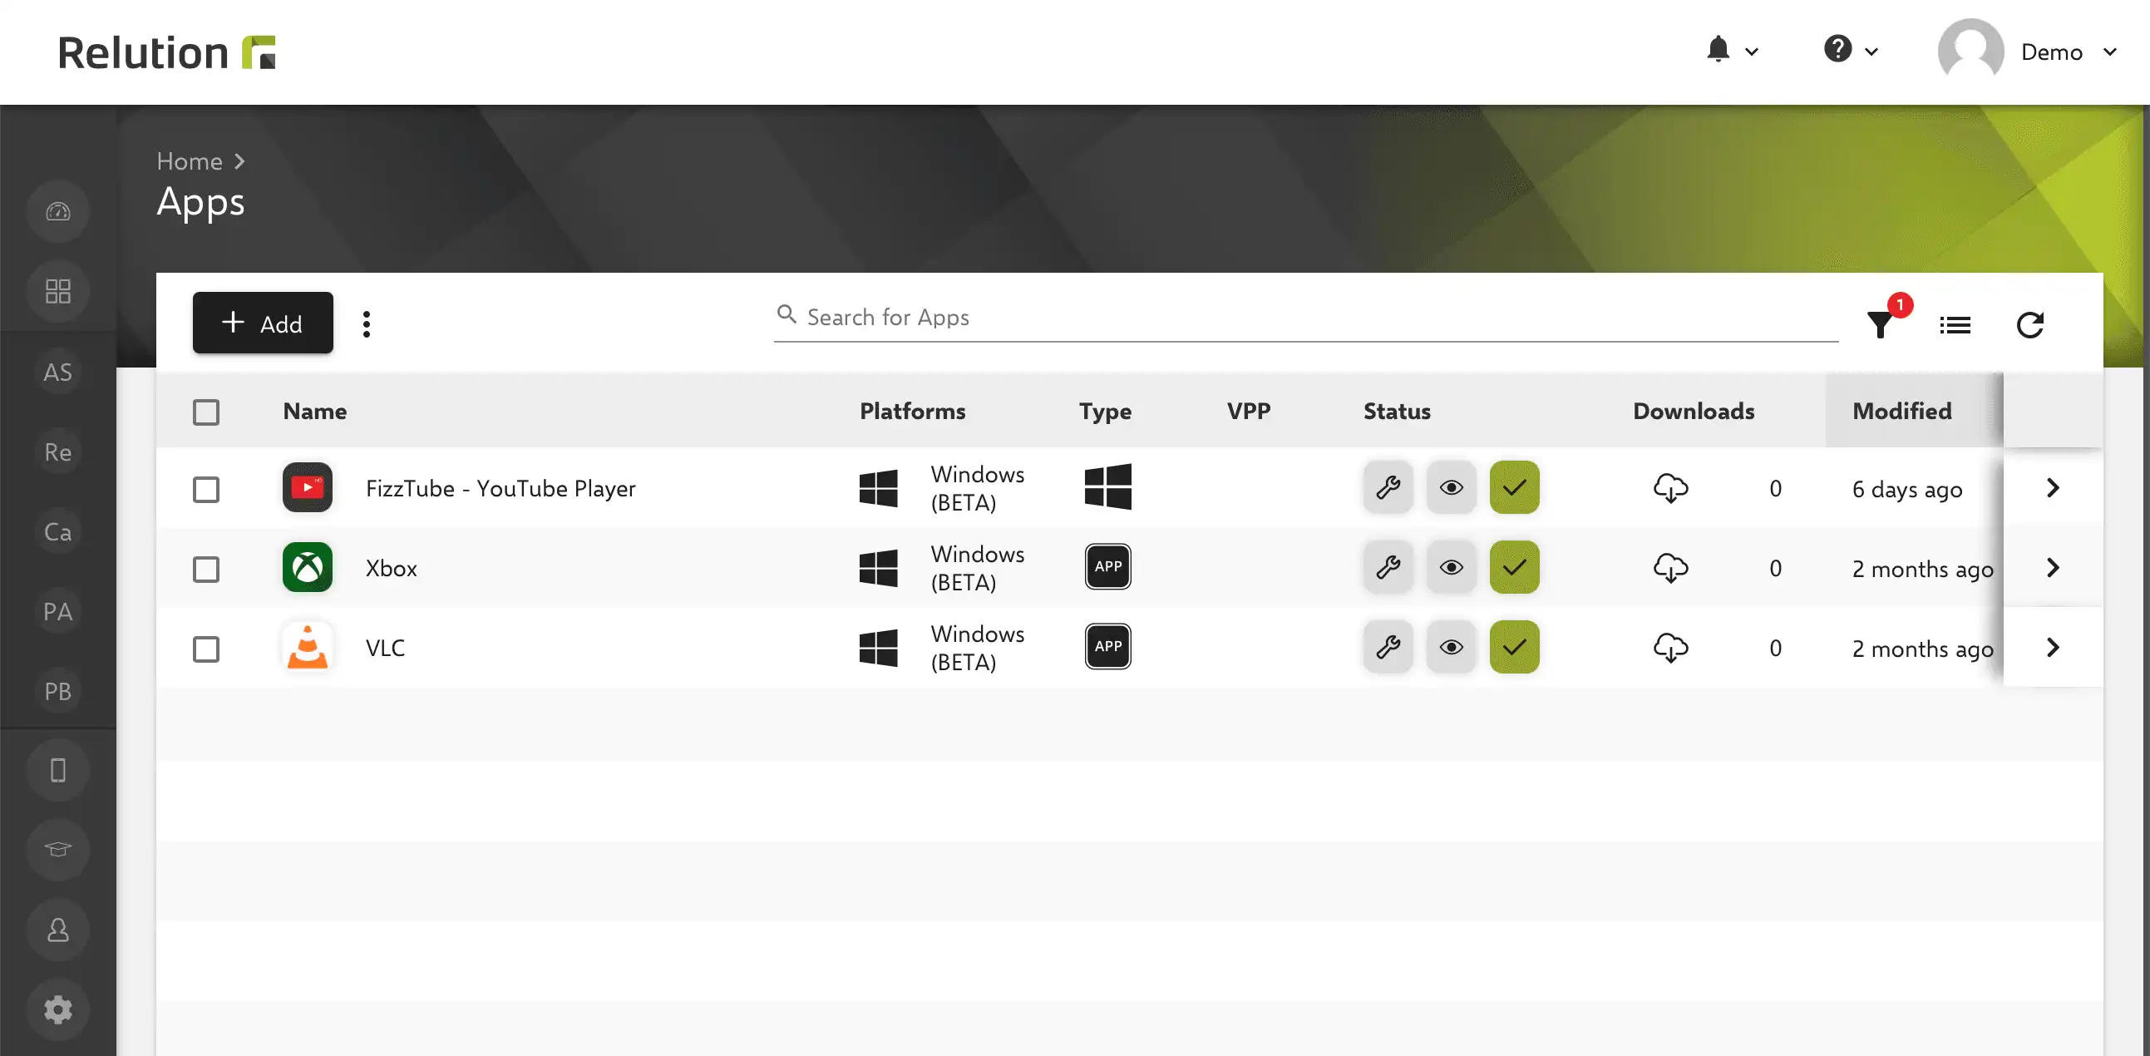Open the help question mark dropdown

pos(1851,50)
